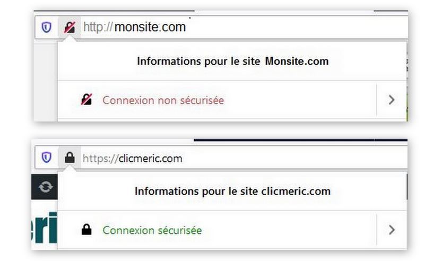This screenshot has width=442, height=261.
Task: Click the empty area right of clicmeric.com URL
Action: click(294, 158)
